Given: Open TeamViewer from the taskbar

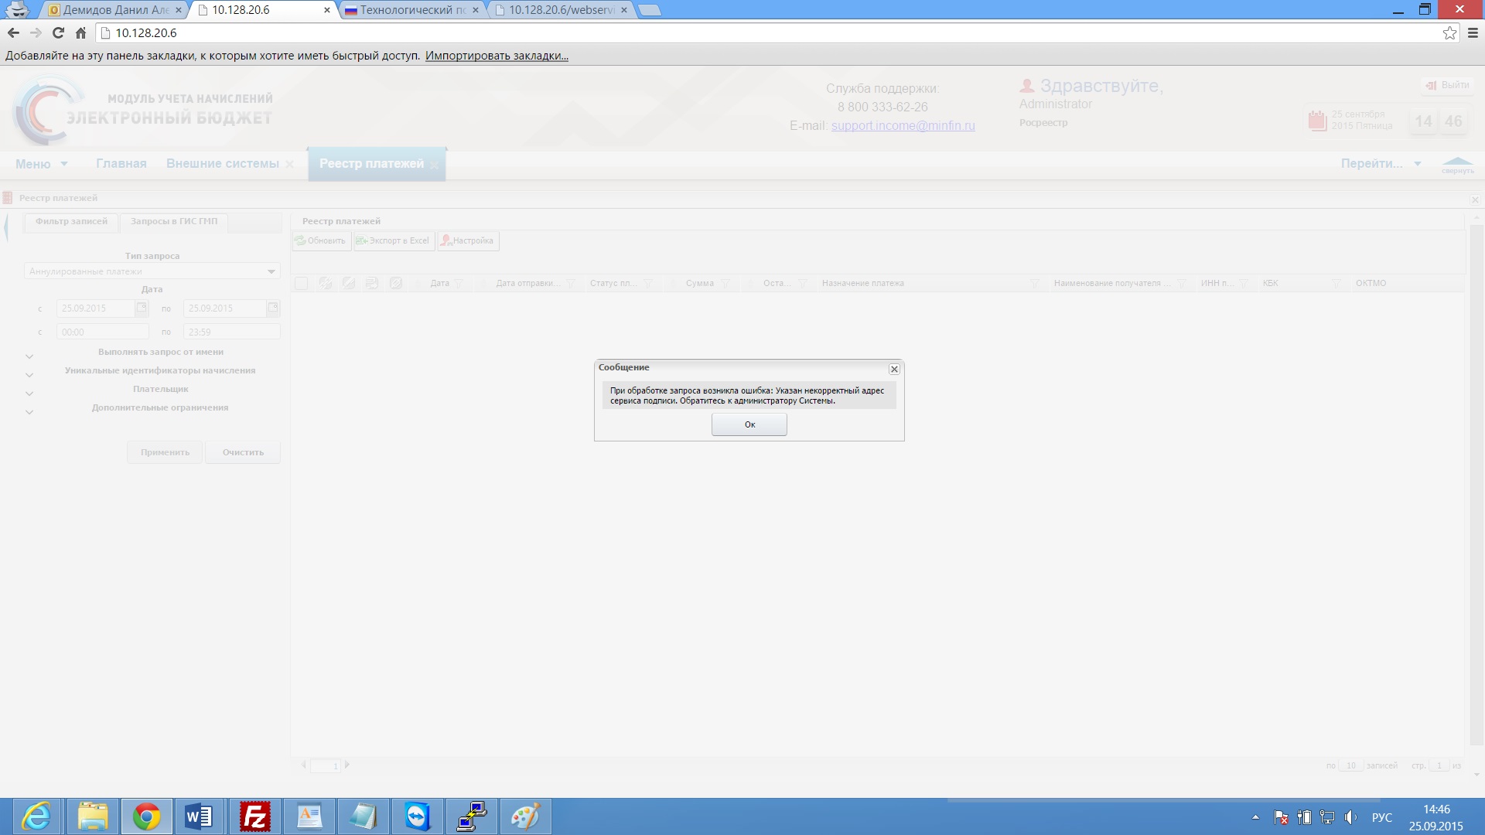Looking at the screenshot, I should 418,816.
